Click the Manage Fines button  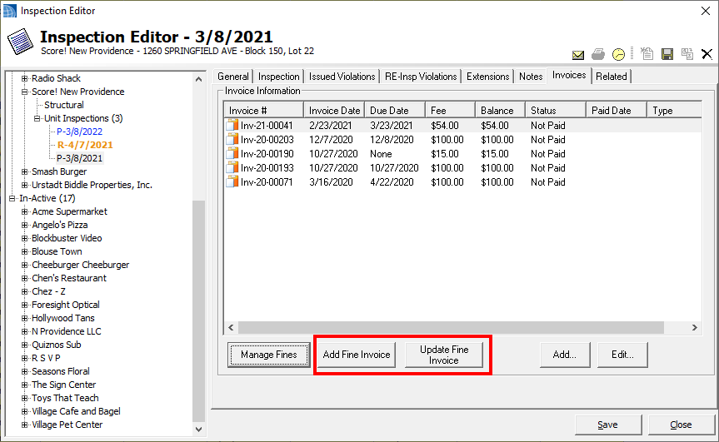269,355
